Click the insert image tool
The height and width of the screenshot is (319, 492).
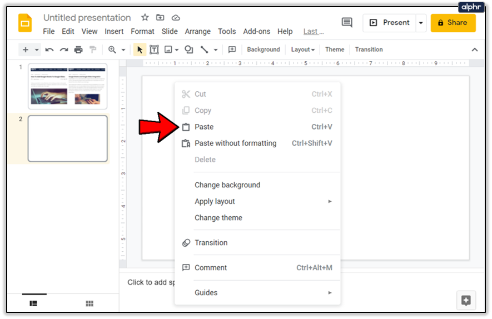point(168,49)
